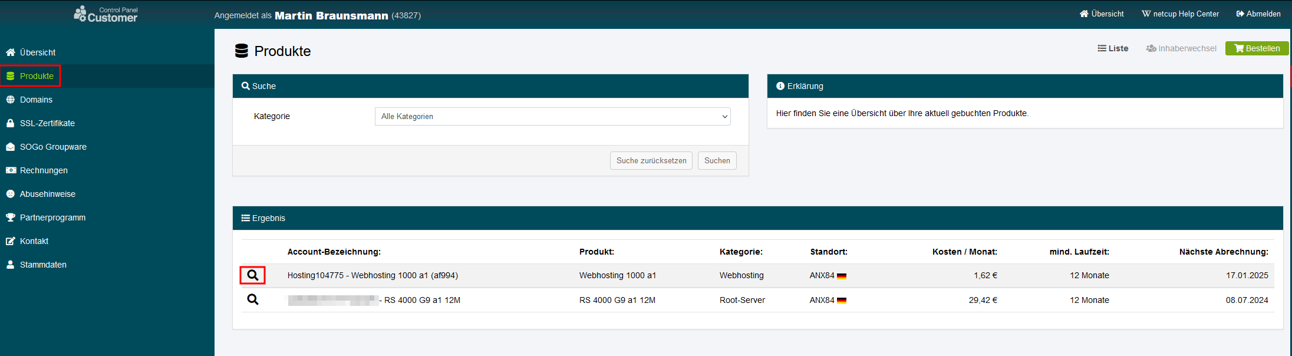
Task: Expand the Kategorie dropdown
Action: tap(552, 117)
